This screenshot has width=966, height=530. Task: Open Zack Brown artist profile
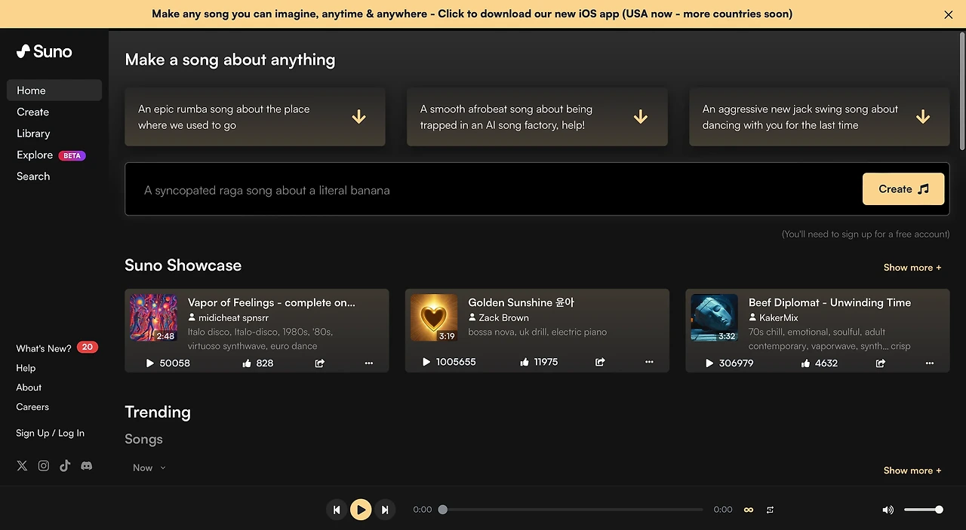499,318
